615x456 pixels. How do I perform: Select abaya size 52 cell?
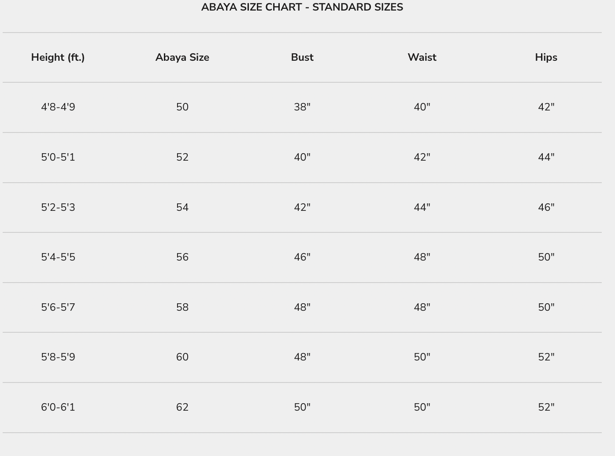click(x=182, y=158)
